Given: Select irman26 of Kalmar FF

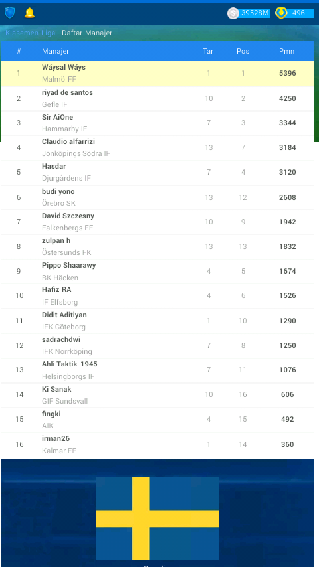Looking at the screenshot, I should 158,444.
